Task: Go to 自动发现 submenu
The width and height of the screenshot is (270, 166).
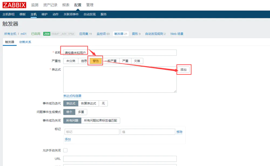Action: (x=90, y=14)
